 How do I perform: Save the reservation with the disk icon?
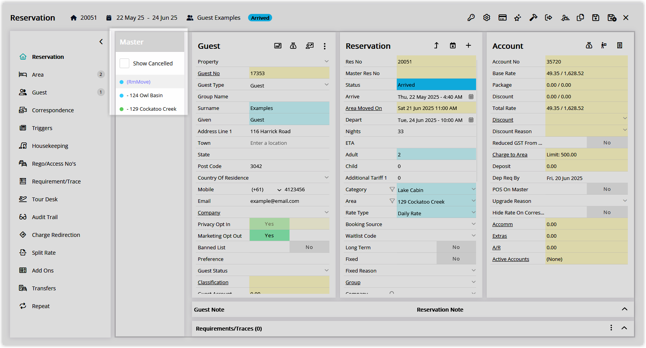pos(596,18)
